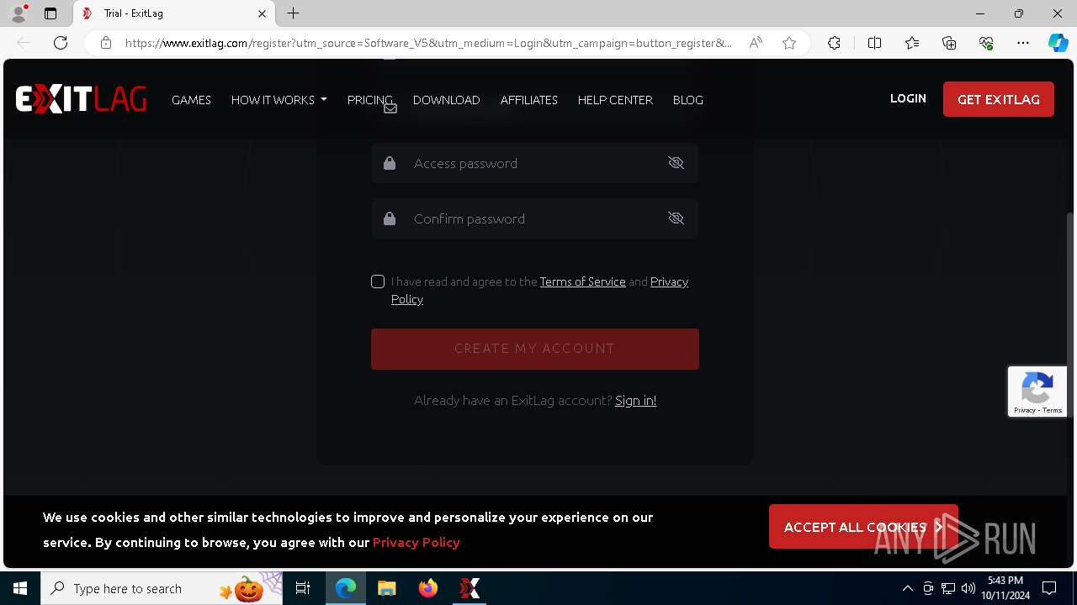1077x605 pixels.
Task: Open the notification center icon
Action: [1049, 588]
